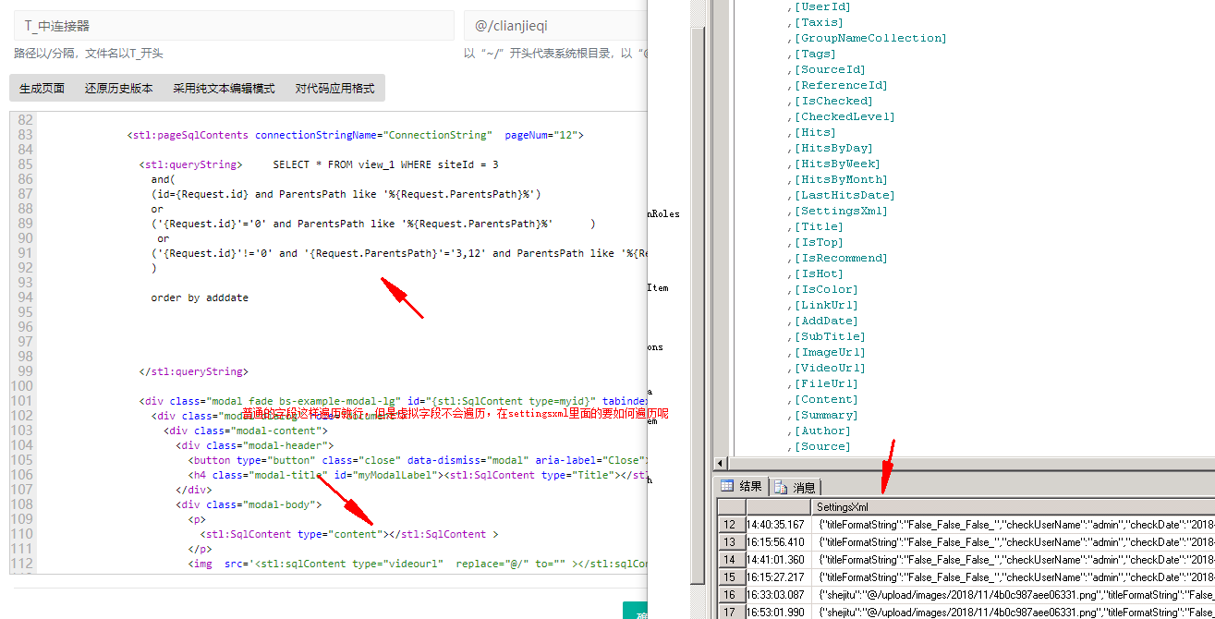Click the 生成页面 button
The width and height of the screenshot is (1215, 619).
(43, 89)
